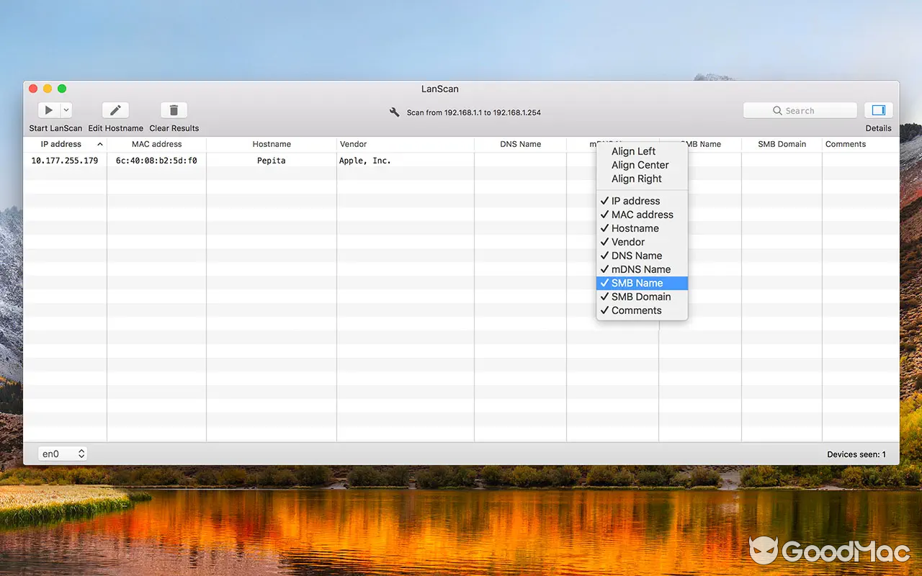
Task: Click the Clear Results trash icon
Action: pyautogui.click(x=173, y=109)
